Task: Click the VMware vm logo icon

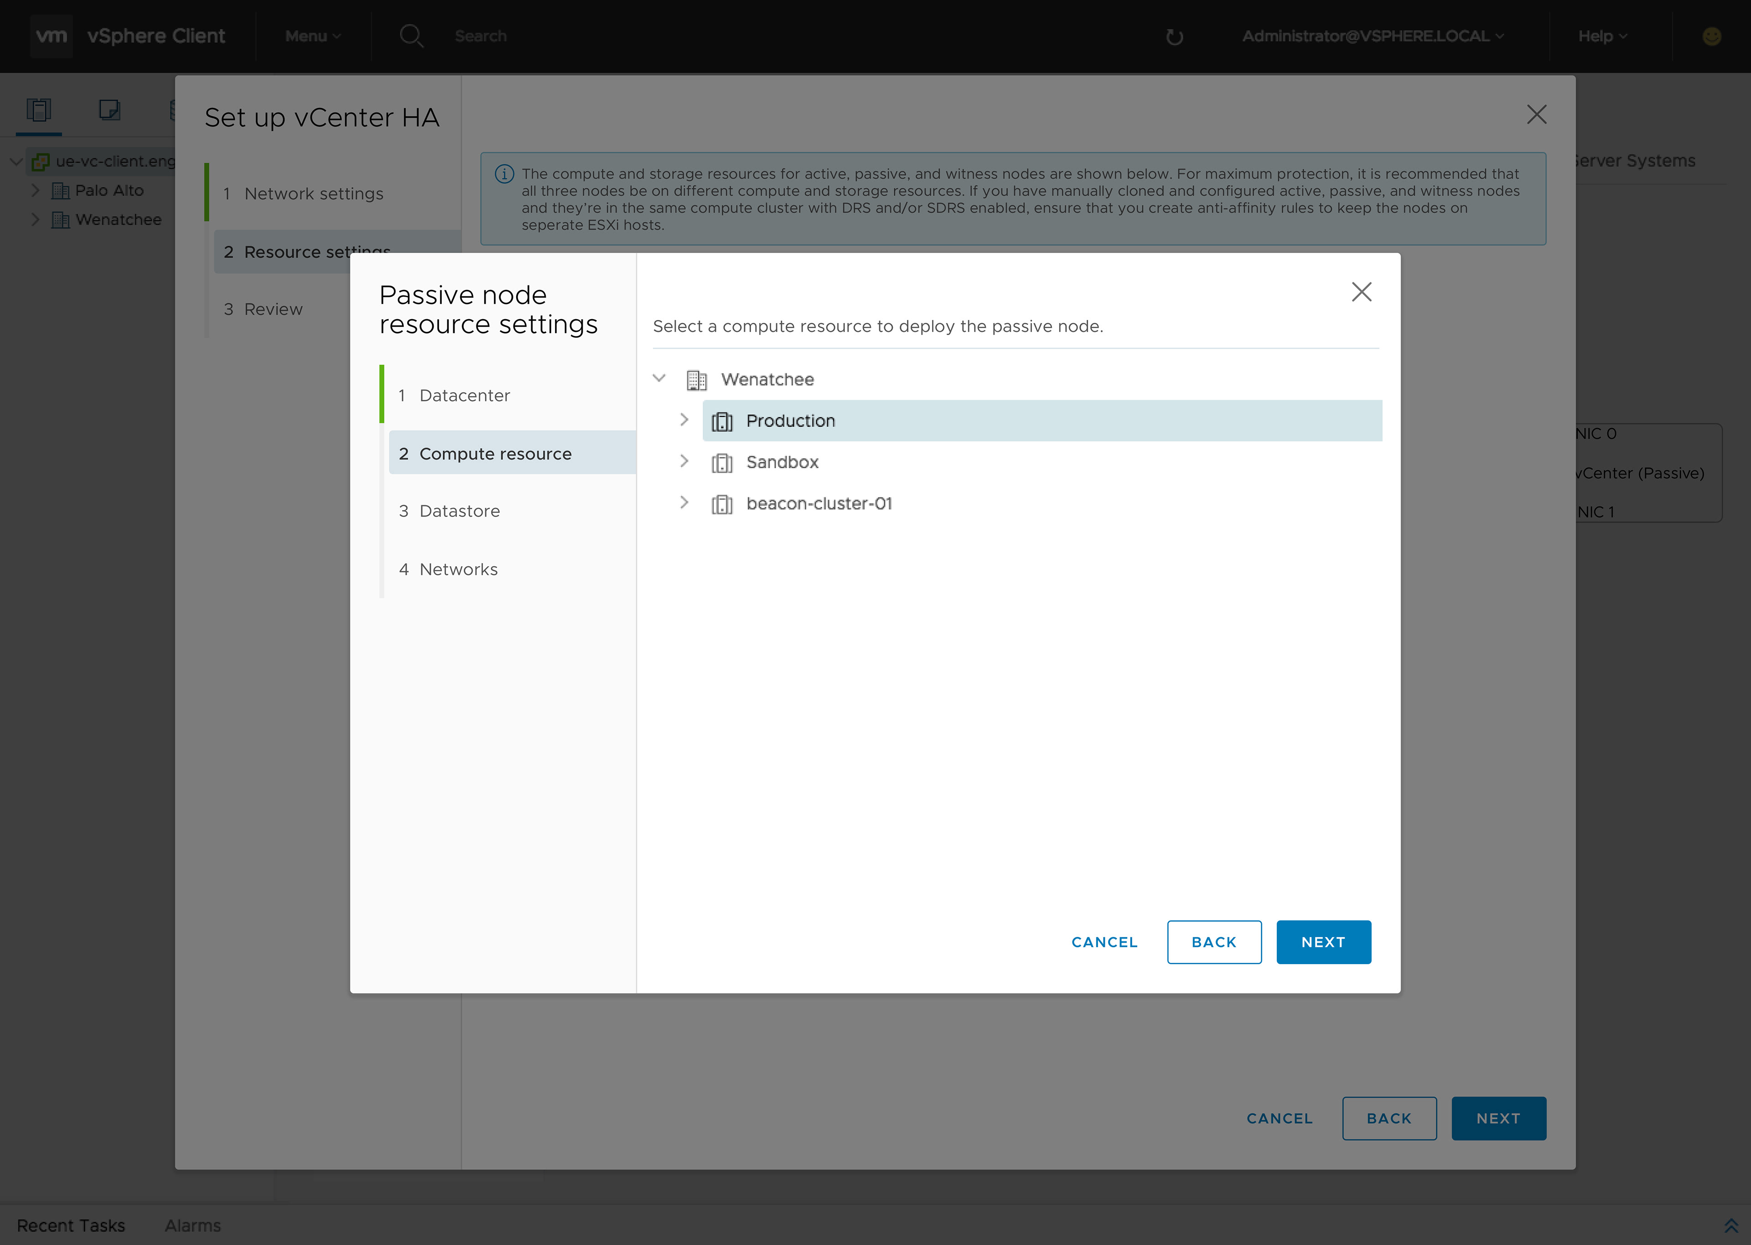Action: tap(52, 36)
